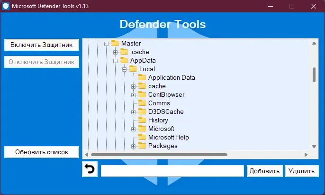This screenshot has width=325, height=195.
Task: Select the Microsoft label
Action: click(161, 129)
